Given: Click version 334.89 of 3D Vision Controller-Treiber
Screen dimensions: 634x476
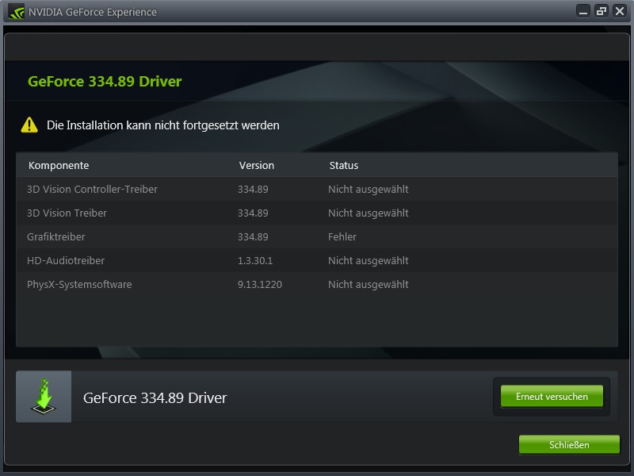Looking at the screenshot, I should point(253,189).
